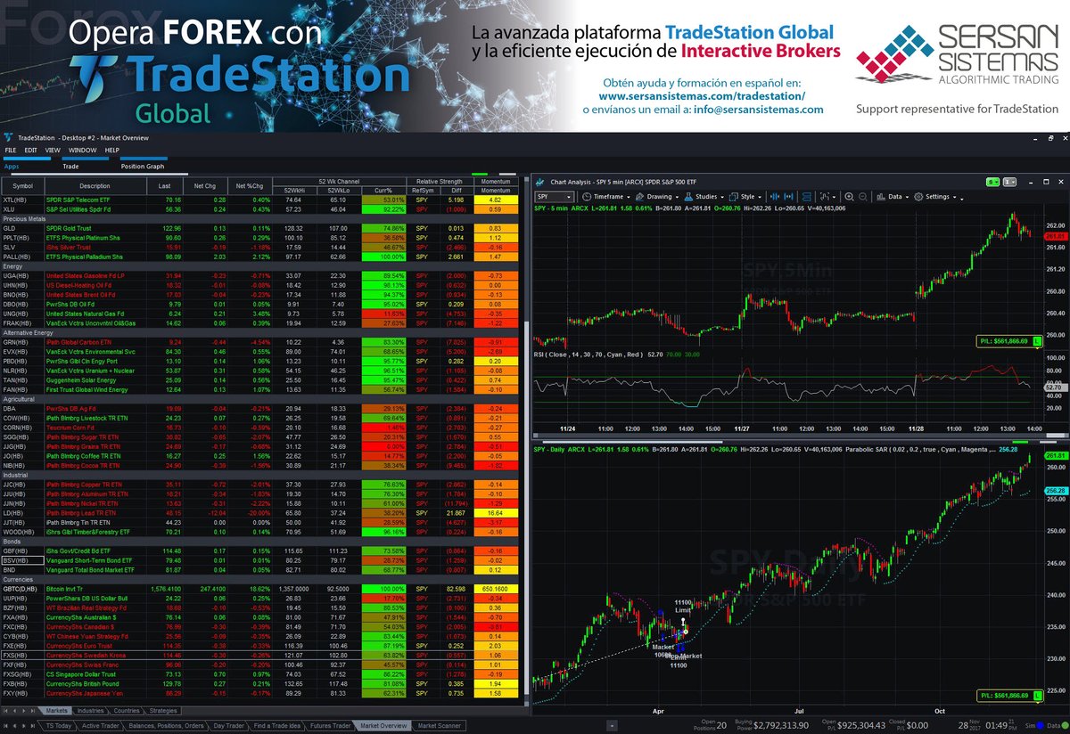1070x734 pixels.
Task: Open the EDIT menu
Action: coord(30,150)
